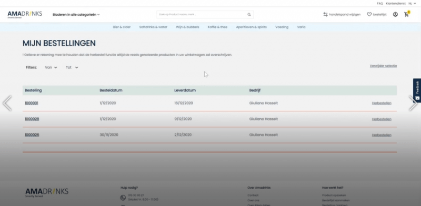This screenshot has width=421, height=206.
Task: Click the heart icon for bestellijst
Action: pos(369,15)
